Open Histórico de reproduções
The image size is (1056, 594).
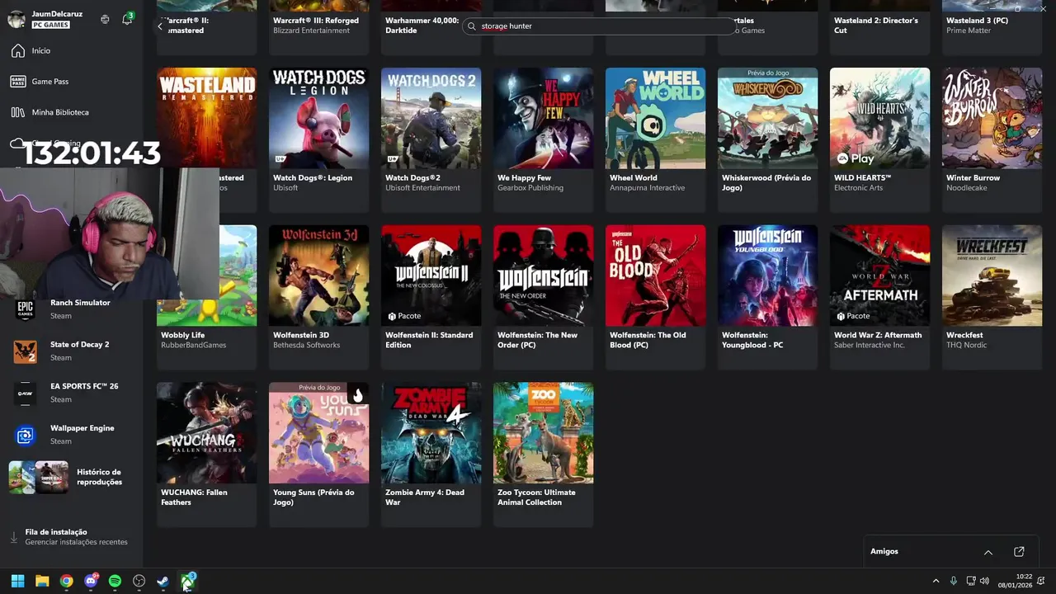(x=72, y=477)
